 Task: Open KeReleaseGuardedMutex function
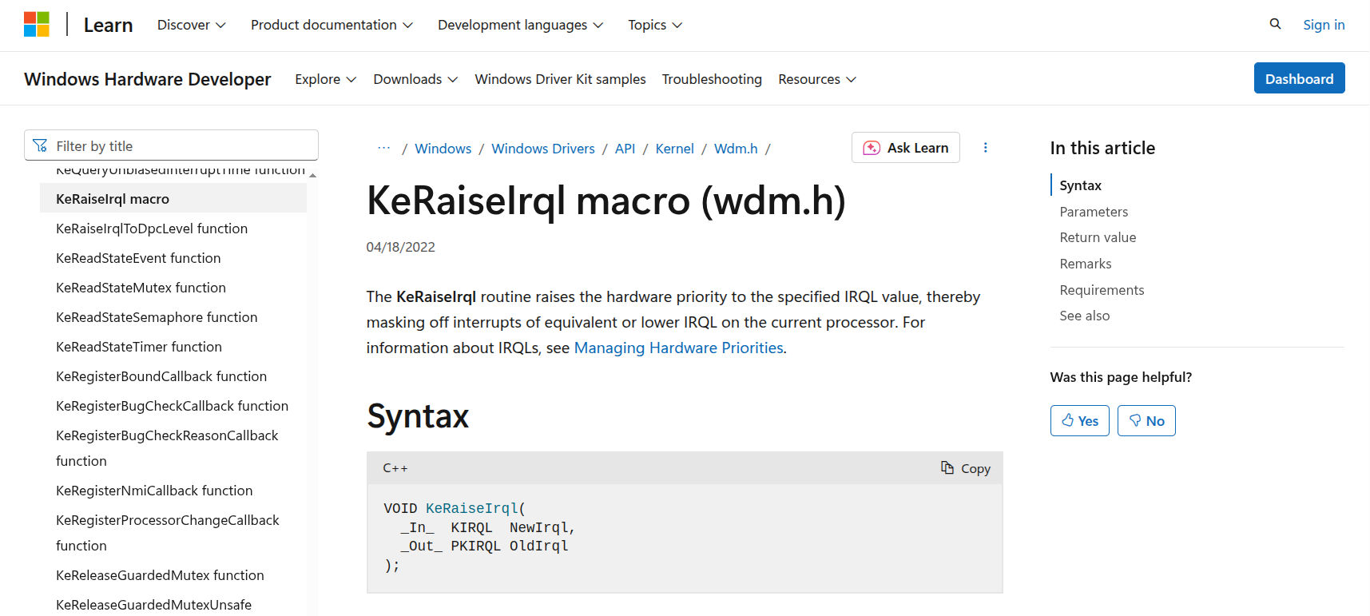pyautogui.click(x=160, y=575)
